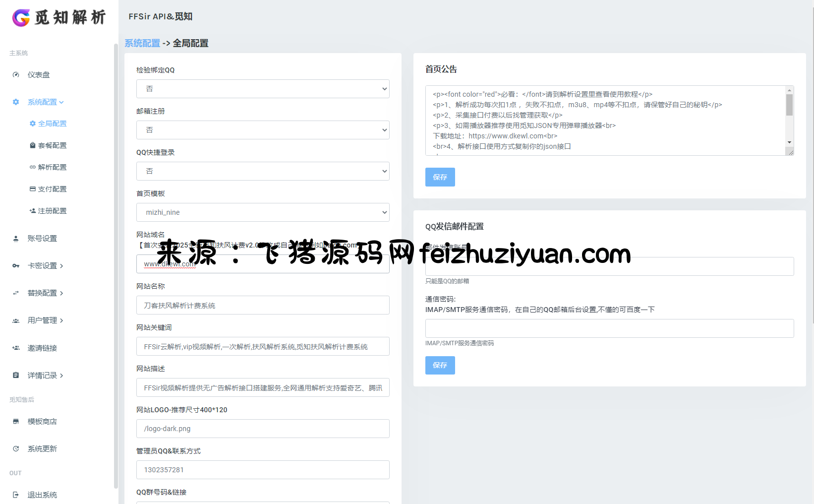
Task: Click the dashboard gauge icon
Action: 16,75
